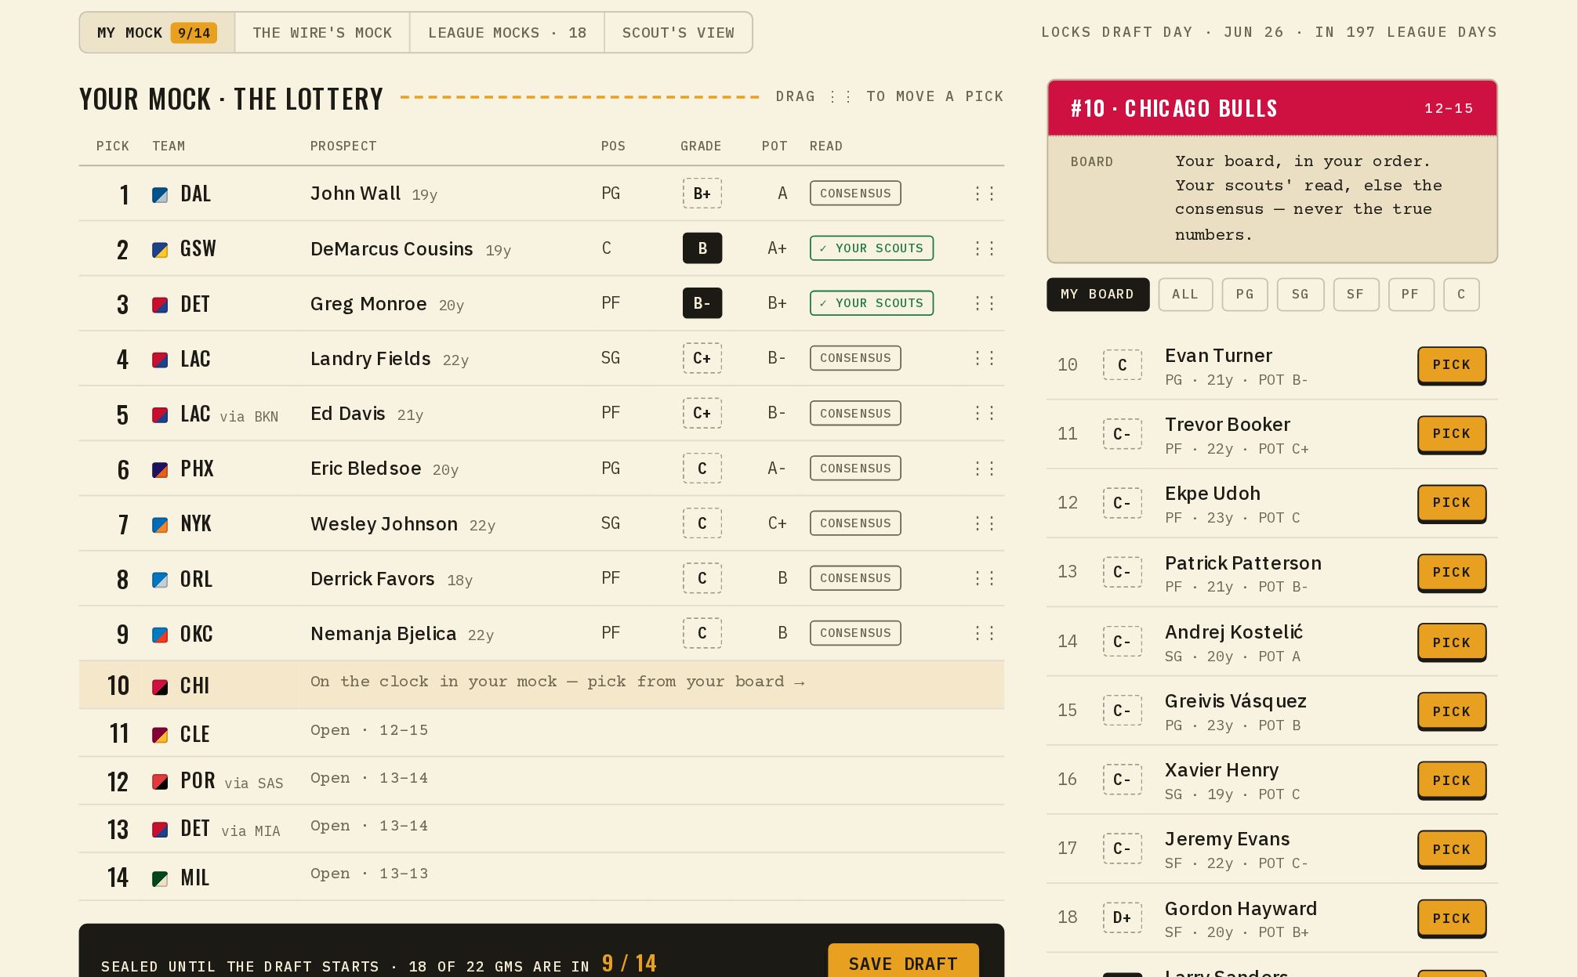Pick Greivis Vásquez from the board
The image size is (1578, 977).
click(1452, 711)
